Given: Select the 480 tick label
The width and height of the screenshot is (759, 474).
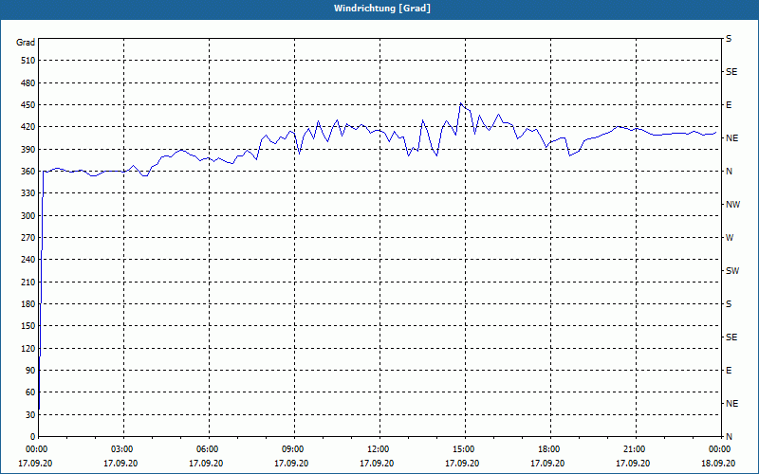Looking at the screenshot, I should pos(28,83).
